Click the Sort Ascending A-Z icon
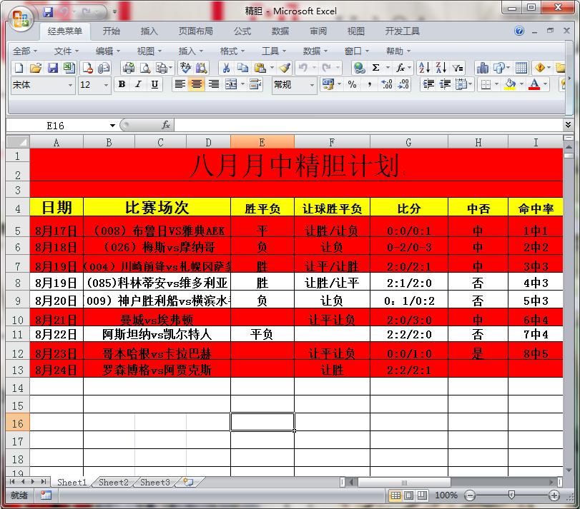The height and width of the screenshot is (509, 580). pos(424,69)
